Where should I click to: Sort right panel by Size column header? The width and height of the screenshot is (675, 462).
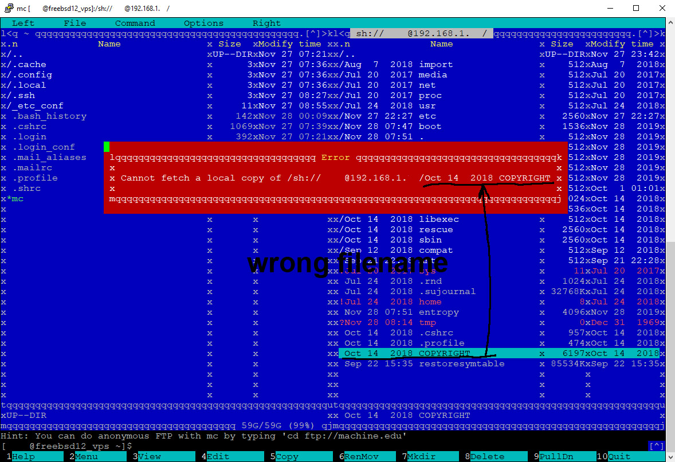[562, 44]
